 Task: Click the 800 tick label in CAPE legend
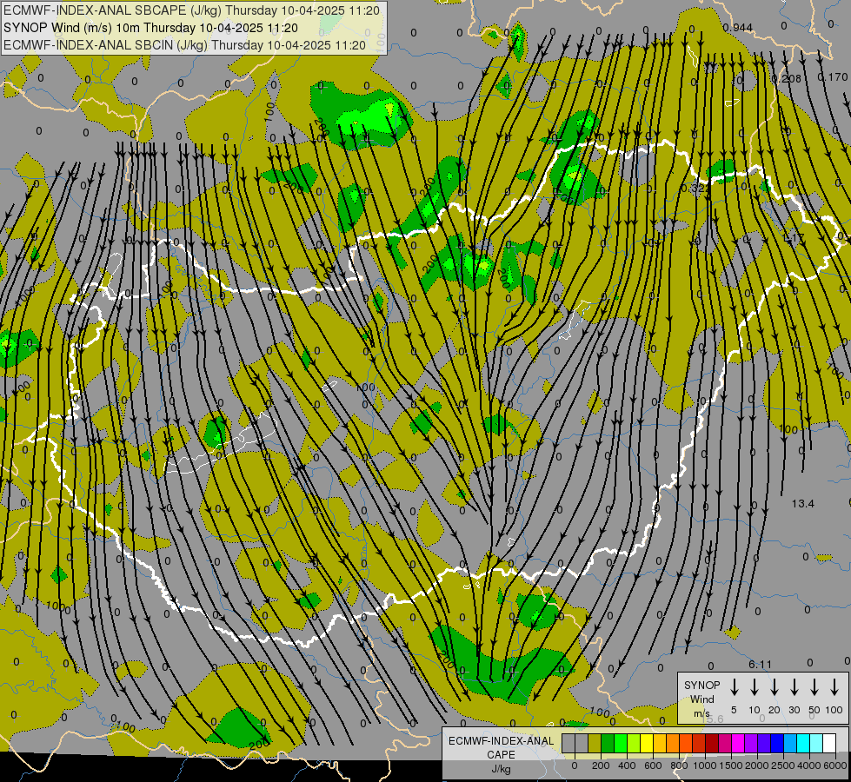[x=679, y=765]
